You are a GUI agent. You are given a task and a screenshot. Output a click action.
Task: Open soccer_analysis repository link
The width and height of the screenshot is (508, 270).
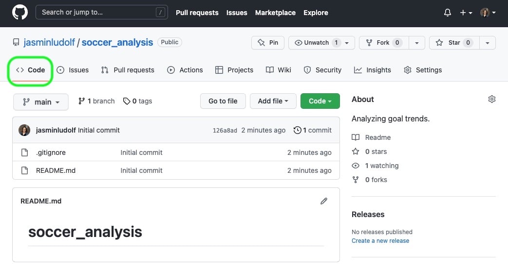[x=117, y=42]
